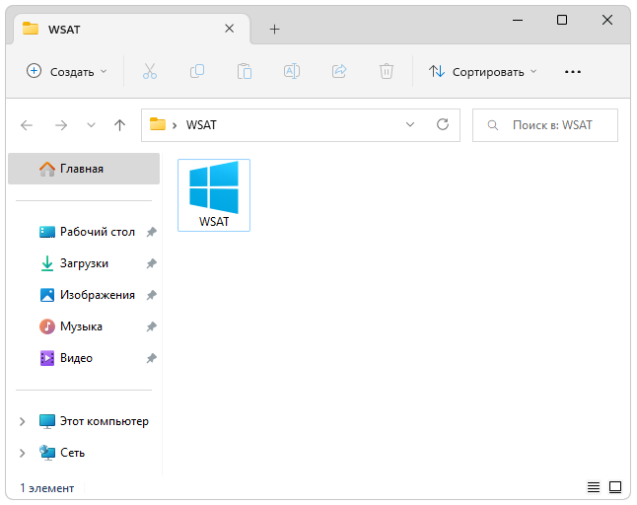Close the Explorer window
Screen dimensions: 637x505
[607, 20]
